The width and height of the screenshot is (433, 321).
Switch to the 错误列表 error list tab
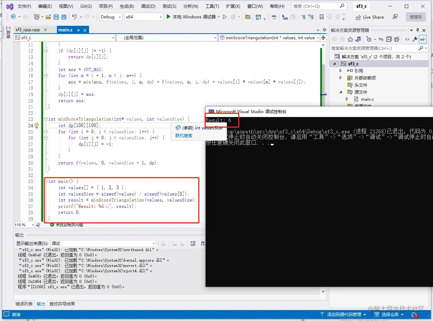coord(24,304)
